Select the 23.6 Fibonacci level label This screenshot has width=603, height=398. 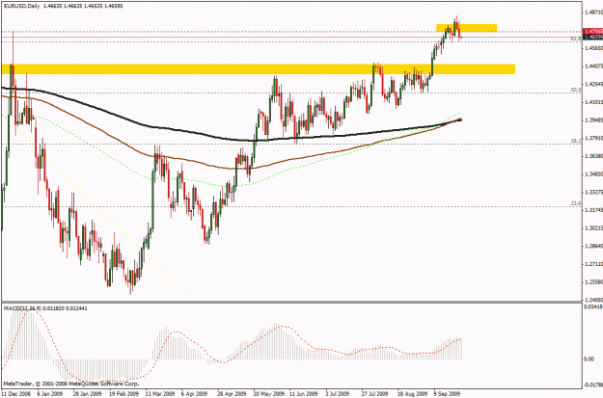click(x=575, y=203)
